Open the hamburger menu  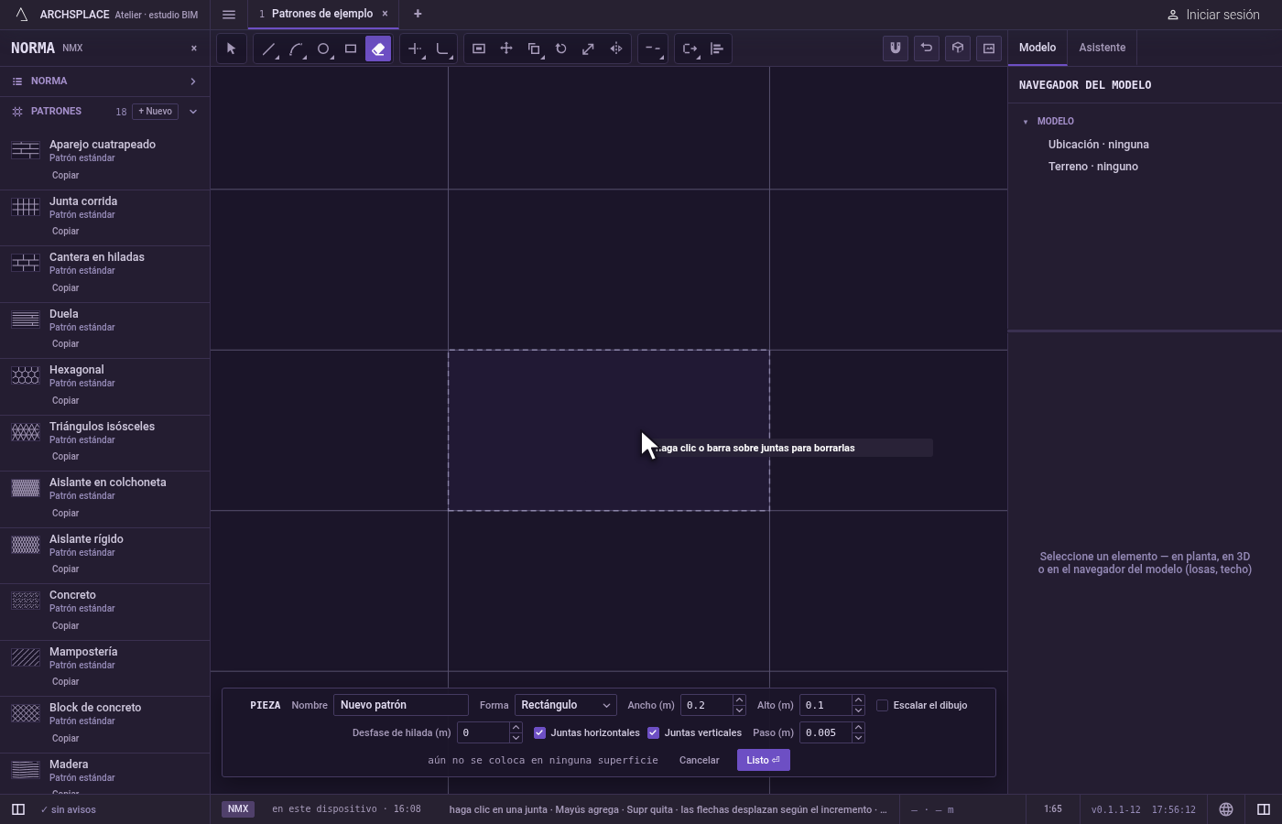pyautogui.click(x=229, y=15)
